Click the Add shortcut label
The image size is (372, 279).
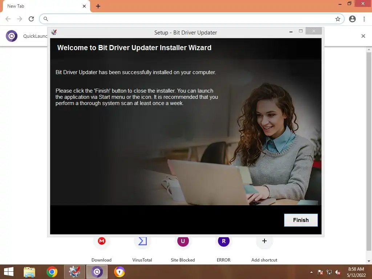pyautogui.click(x=264, y=260)
